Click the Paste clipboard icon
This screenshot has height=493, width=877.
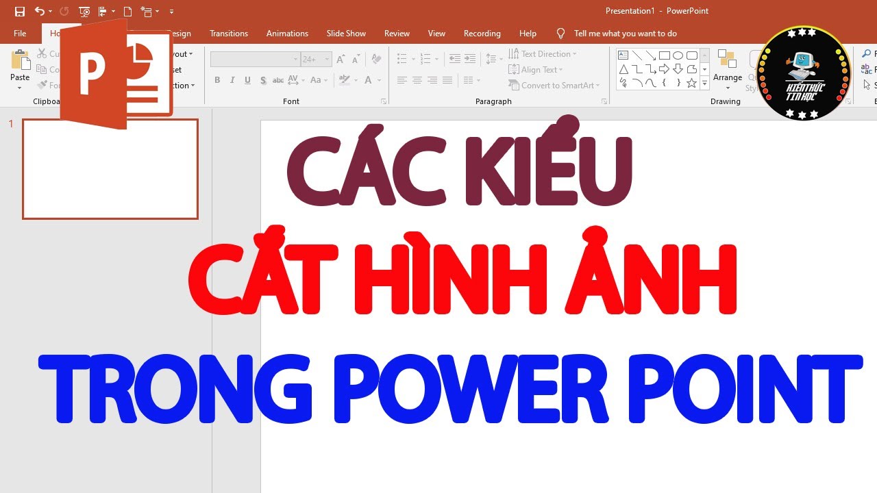[x=20, y=62]
